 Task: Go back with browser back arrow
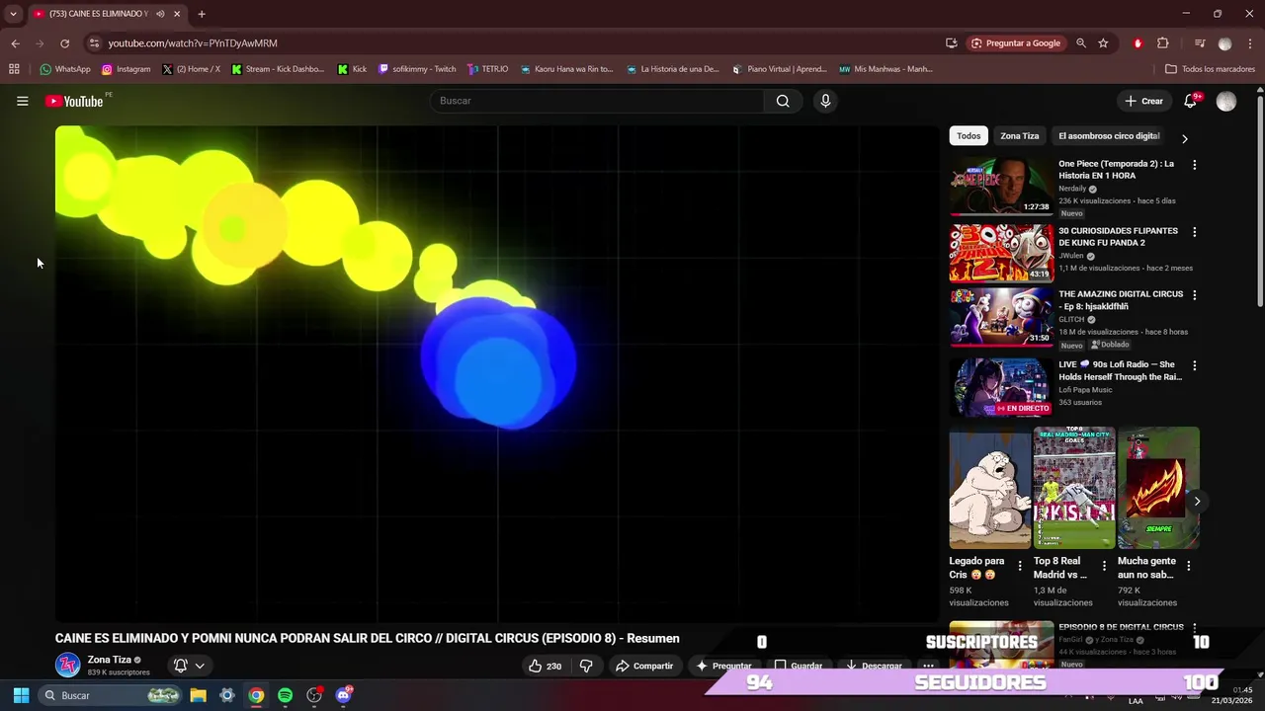tap(15, 43)
